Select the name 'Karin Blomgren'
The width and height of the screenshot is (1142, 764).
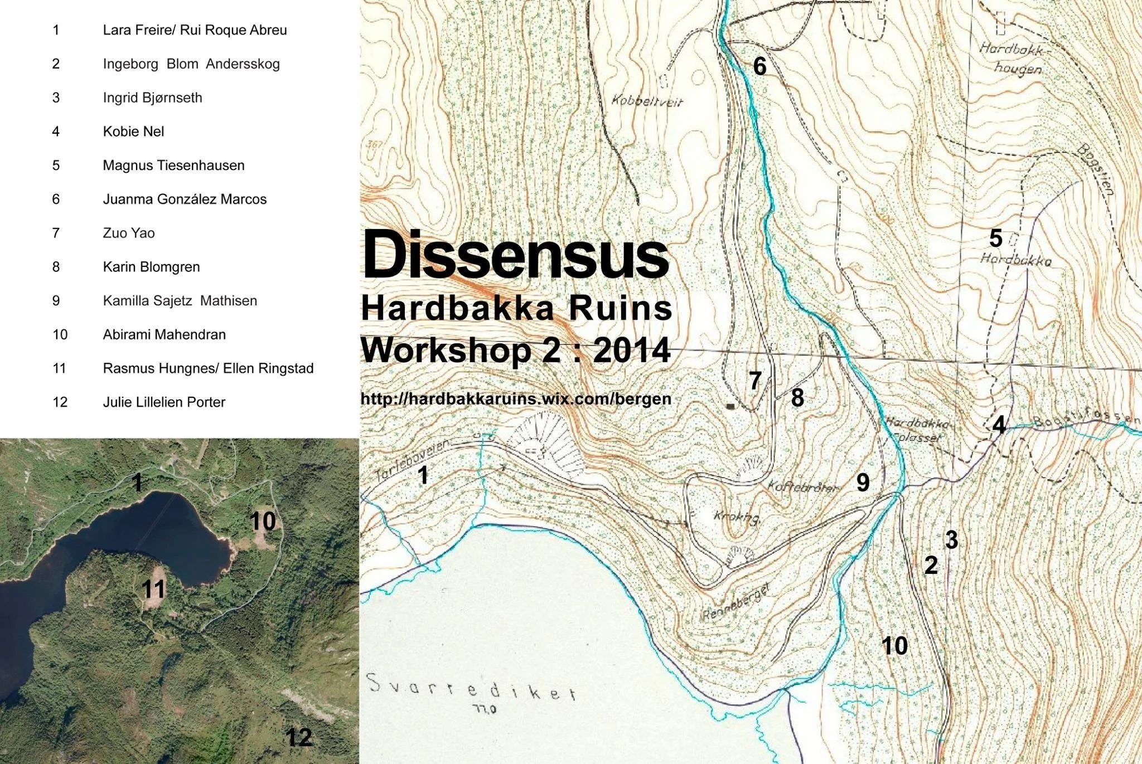tap(151, 267)
